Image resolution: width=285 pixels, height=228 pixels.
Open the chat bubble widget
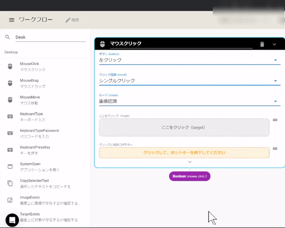[12, 220]
